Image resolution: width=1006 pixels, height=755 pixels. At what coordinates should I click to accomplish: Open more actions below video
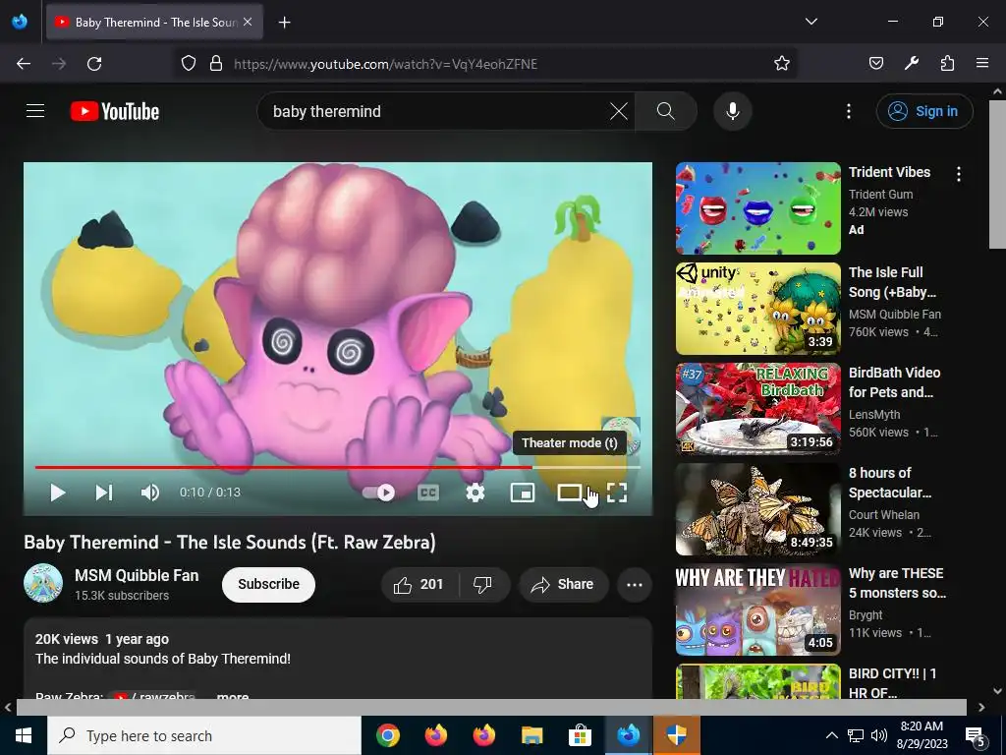point(635,584)
